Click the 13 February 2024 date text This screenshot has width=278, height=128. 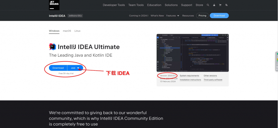point(168,81)
